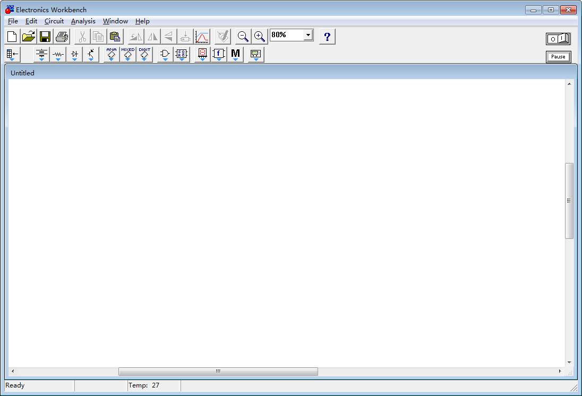Open the Favorites parts bin

[12, 55]
